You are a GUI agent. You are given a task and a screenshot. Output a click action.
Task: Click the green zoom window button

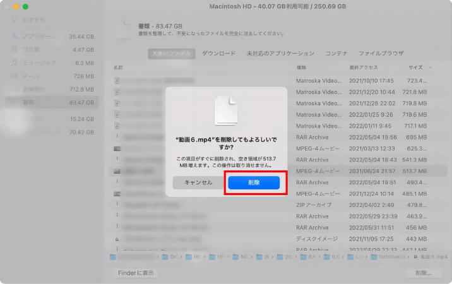tap(25, 7)
